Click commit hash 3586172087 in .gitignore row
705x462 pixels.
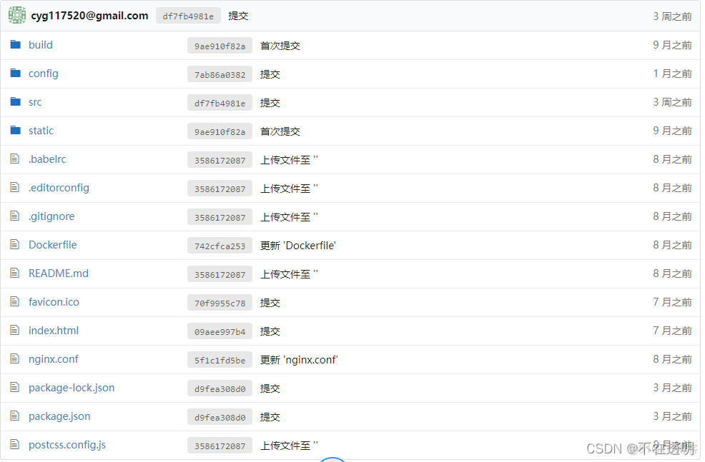click(x=220, y=217)
